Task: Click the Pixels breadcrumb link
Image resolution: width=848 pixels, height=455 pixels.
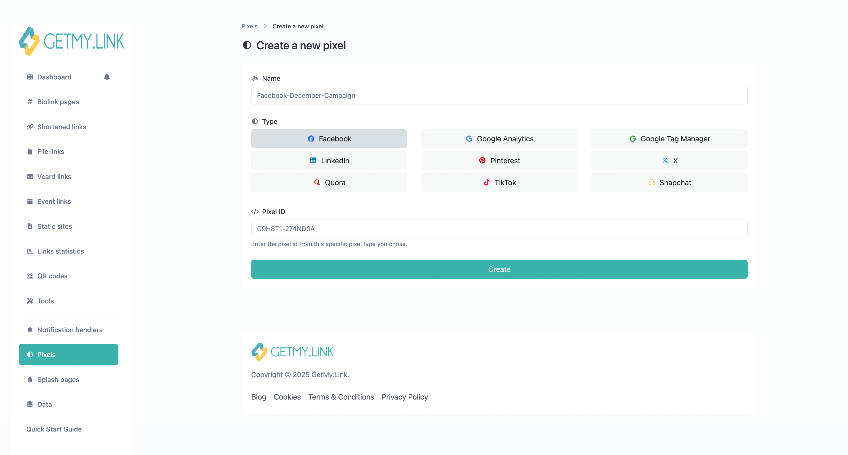Action: click(x=249, y=26)
